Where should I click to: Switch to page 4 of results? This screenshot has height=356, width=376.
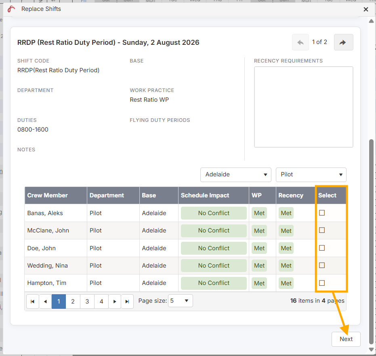pyautogui.click(x=101, y=302)
